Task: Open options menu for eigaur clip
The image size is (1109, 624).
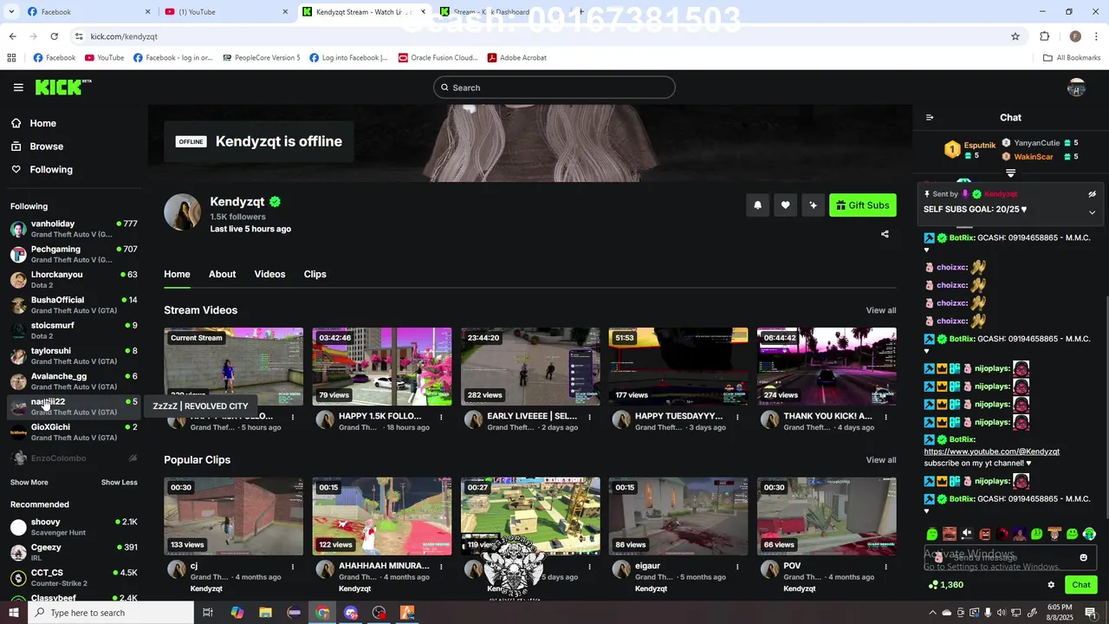Action: tap(737, 567)
